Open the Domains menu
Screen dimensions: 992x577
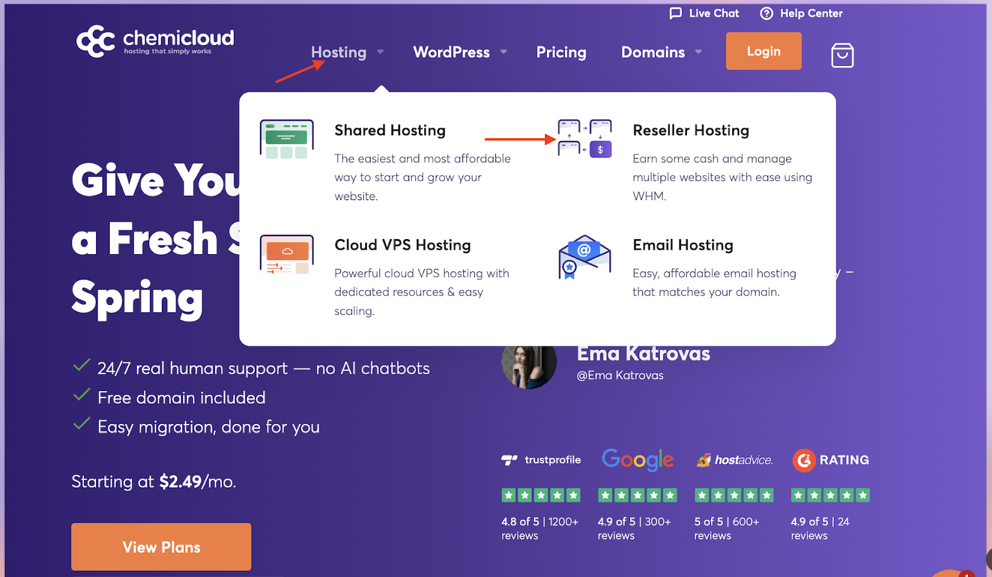tap(653, 52)
